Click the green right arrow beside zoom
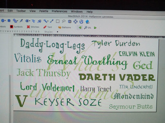 click(95, 28)
